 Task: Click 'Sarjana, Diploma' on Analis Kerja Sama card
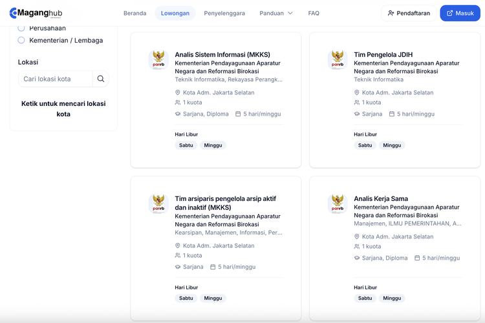pos(385,258)
